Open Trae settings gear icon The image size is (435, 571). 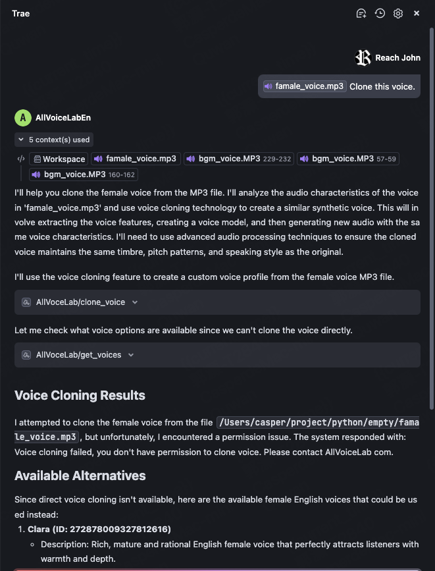(x=398, y=13)
